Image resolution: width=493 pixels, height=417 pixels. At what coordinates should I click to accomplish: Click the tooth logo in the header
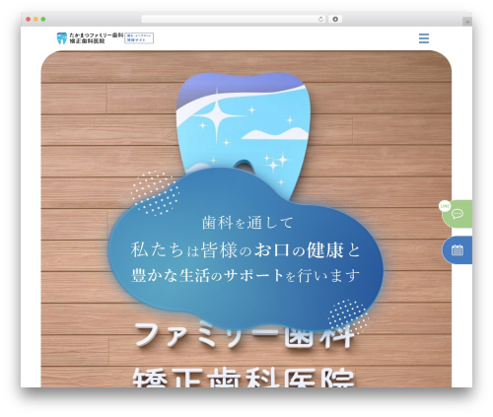click(61, 38)
